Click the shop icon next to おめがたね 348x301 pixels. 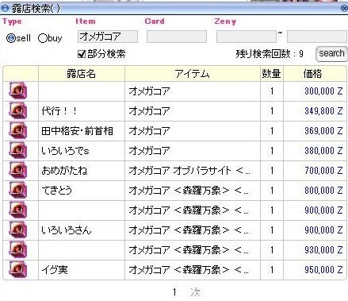click(x=18, y=170)
